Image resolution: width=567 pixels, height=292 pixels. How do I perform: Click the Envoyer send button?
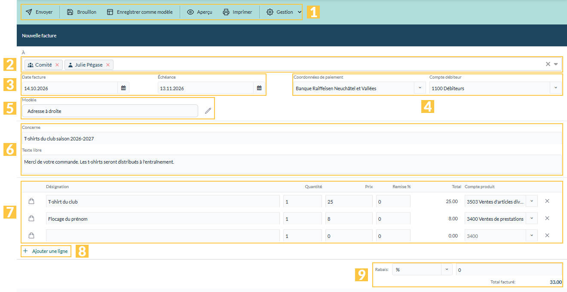(x=39, y=12)
